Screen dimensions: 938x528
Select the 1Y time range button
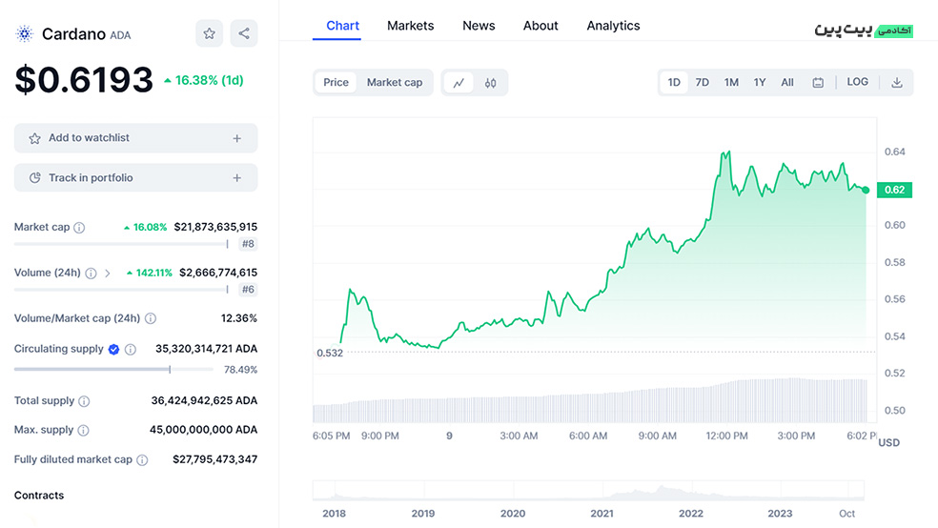coord(760,83)
